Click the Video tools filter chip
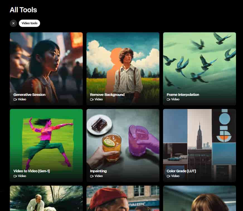243x211 pixels. pyautogui.click(x=30, y=23)
